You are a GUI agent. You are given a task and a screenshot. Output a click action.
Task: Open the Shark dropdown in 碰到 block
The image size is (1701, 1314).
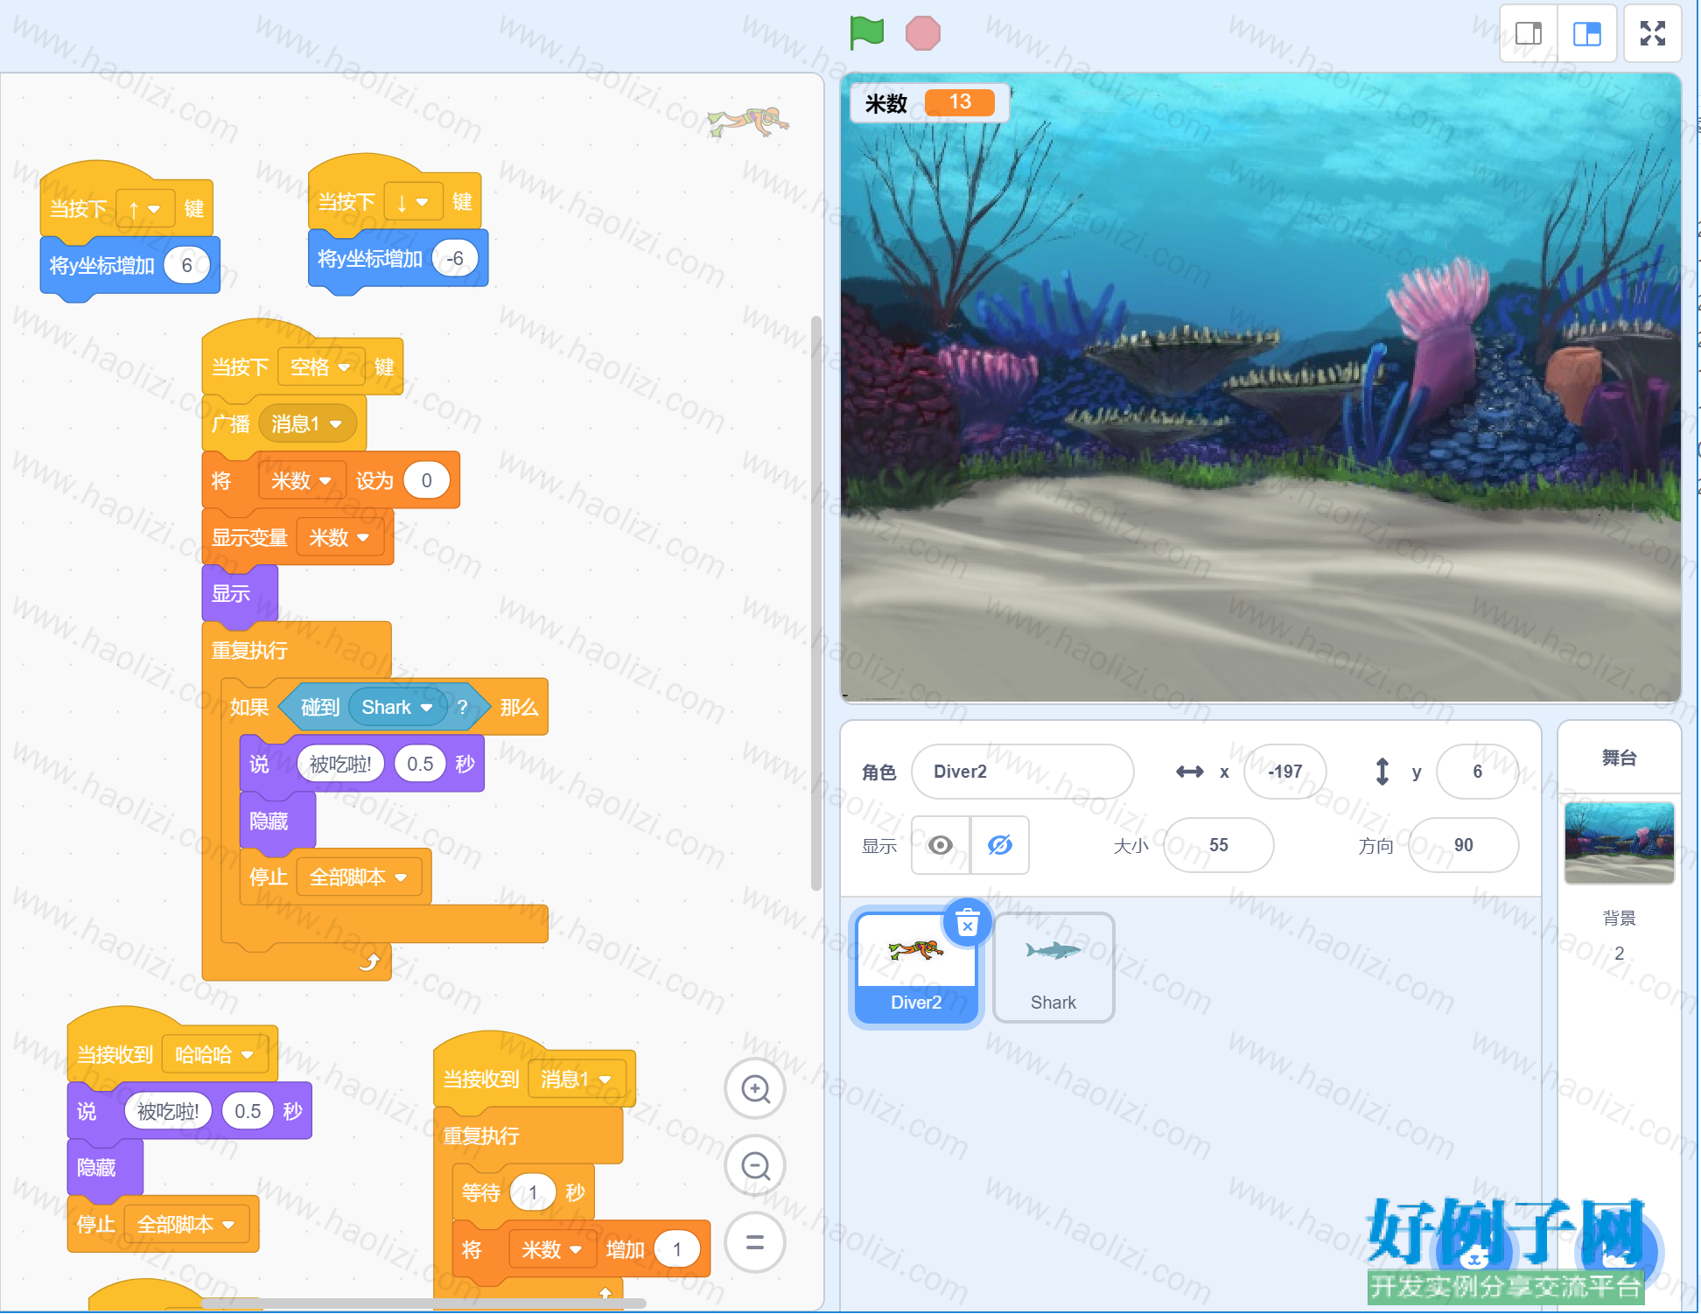pyautogui.click(x=397, y=708)
